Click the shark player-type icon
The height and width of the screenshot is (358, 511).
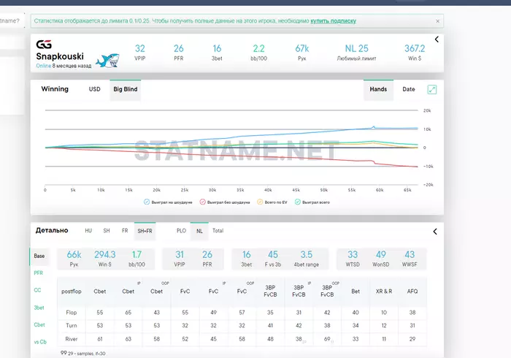[x=107, y=61]
